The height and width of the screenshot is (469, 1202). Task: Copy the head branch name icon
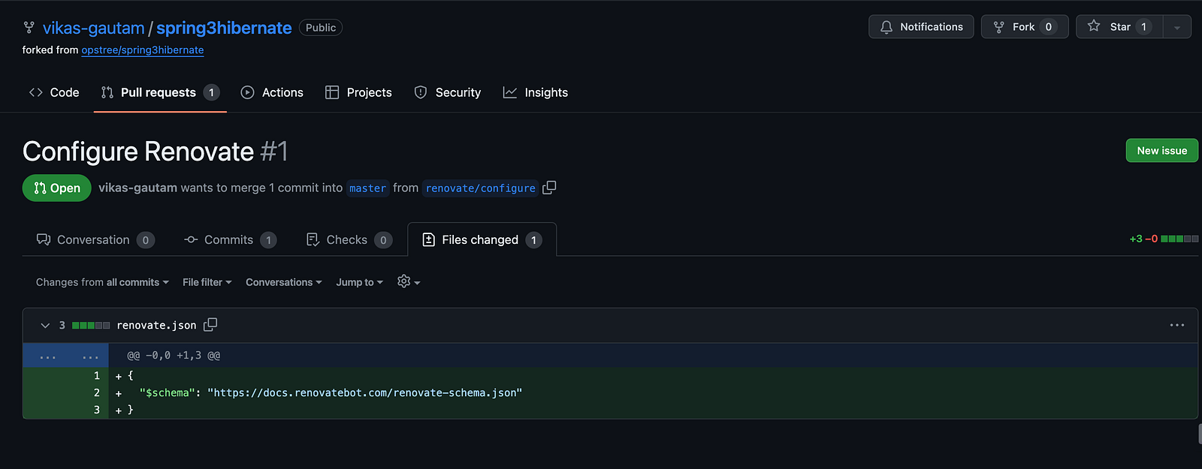point(549,188)
